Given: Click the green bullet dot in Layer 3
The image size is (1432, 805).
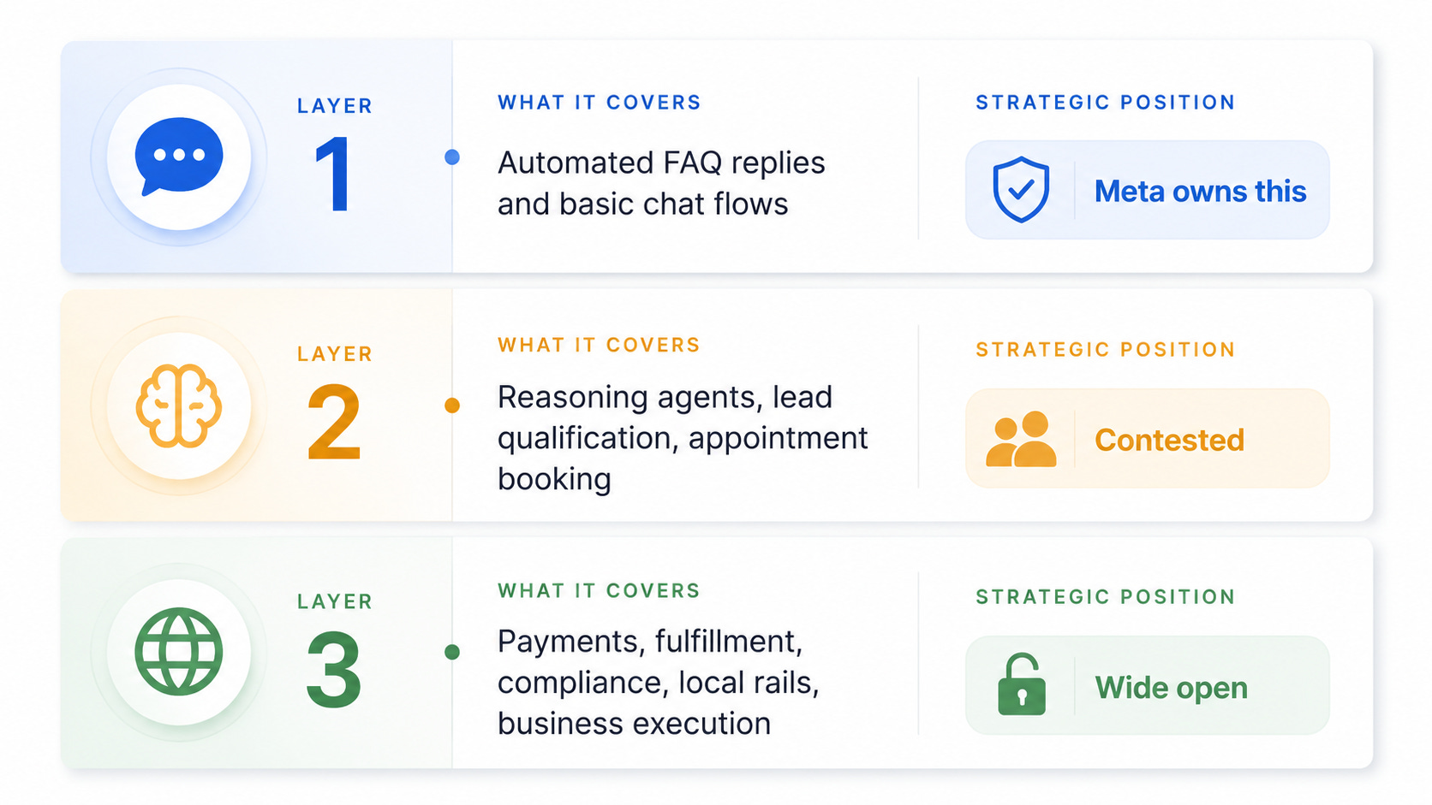Looking at the screenshot, I should [x=452, y=653].
